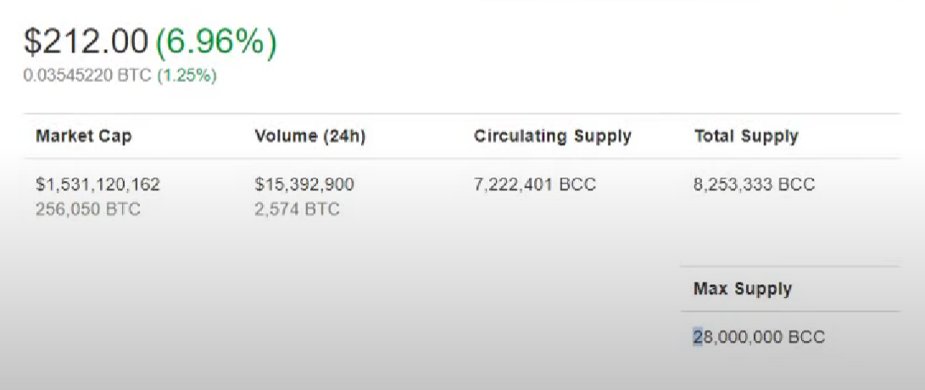Screen dimensions: 925x390
Task: Click the Market Cap column header
Action: (x=84, y=136)
